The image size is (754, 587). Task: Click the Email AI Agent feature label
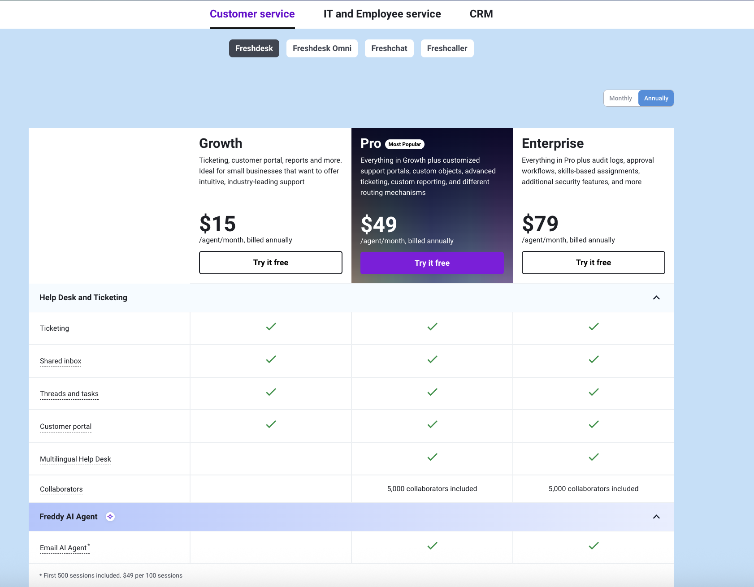65,548
